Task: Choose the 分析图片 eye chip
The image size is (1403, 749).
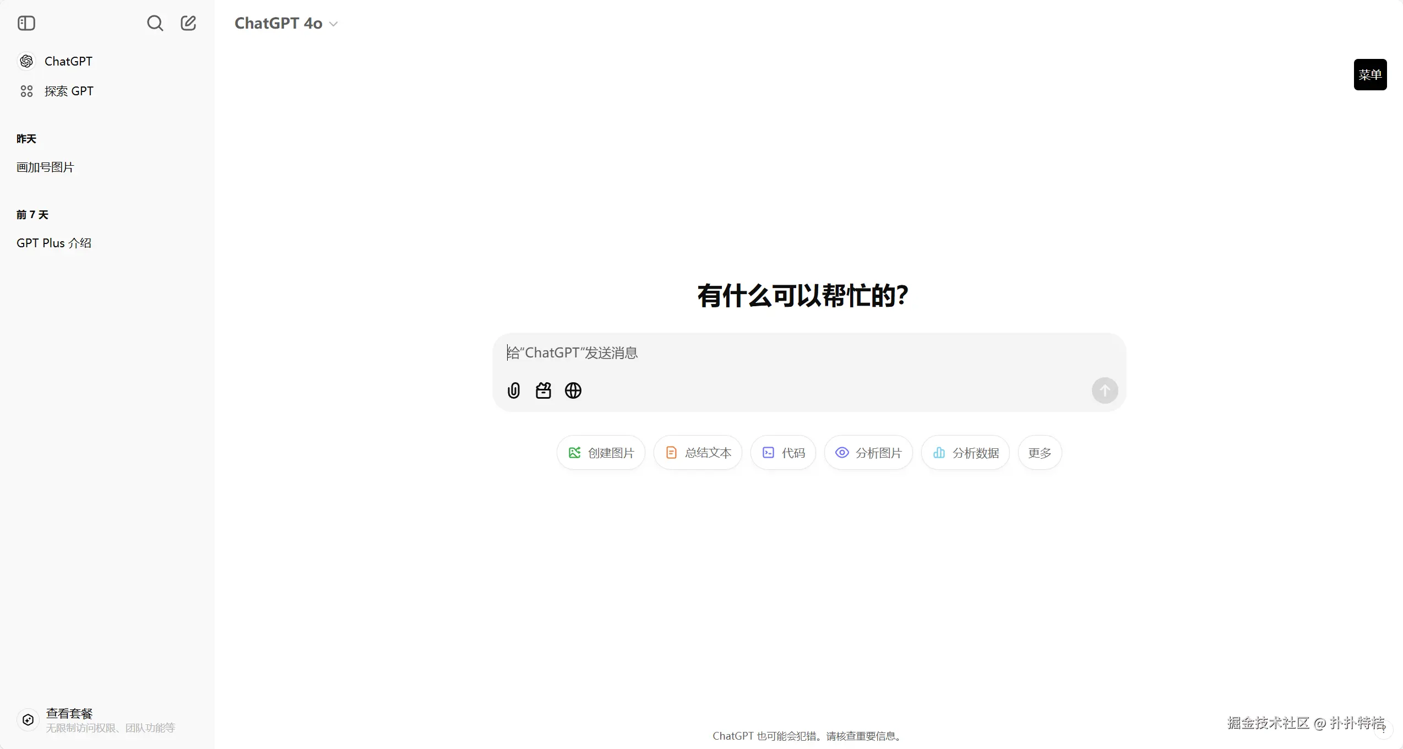Action: [x=868, y=453]
